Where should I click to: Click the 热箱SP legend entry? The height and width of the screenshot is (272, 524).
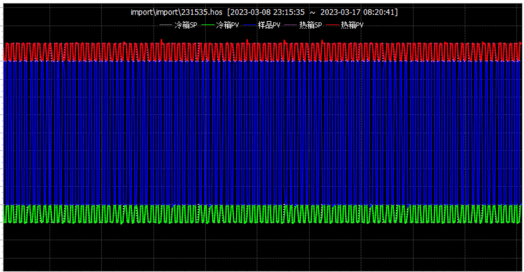click(303, 25)
